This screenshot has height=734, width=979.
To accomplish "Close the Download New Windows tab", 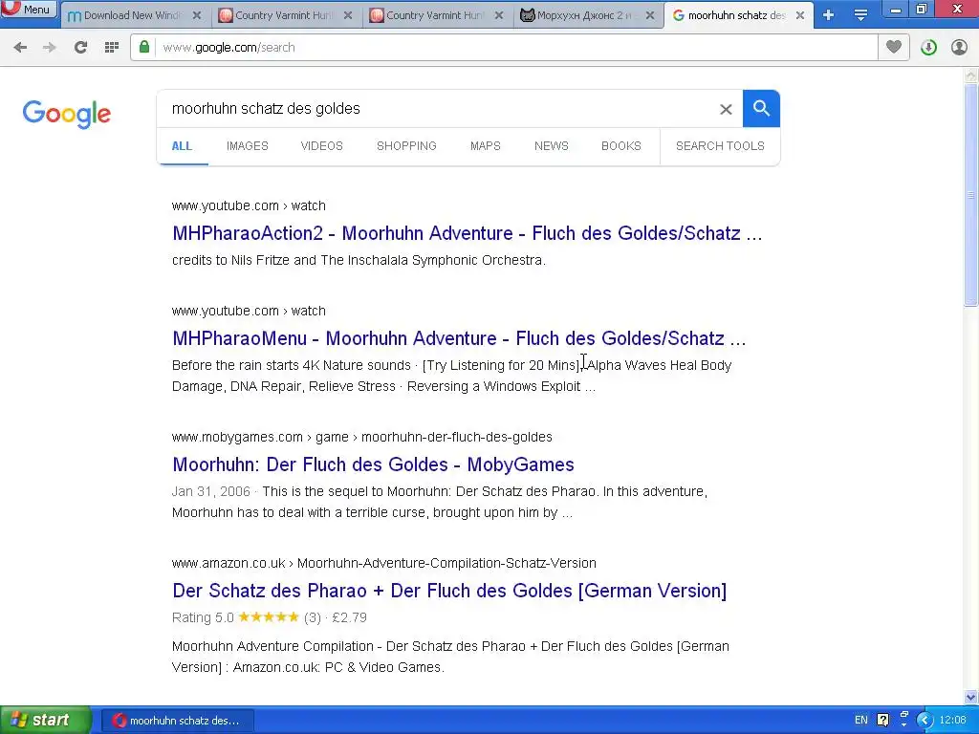I will [197, 15].
